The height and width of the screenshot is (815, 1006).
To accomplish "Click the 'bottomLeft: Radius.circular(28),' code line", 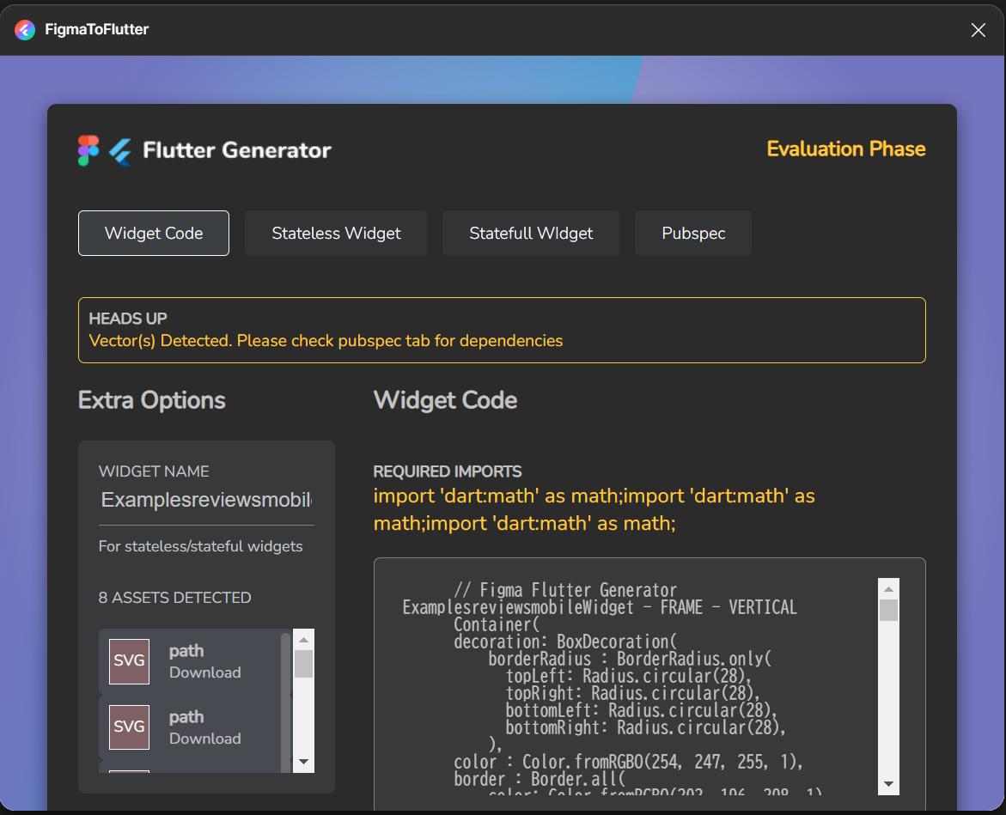I will point(641,710).
